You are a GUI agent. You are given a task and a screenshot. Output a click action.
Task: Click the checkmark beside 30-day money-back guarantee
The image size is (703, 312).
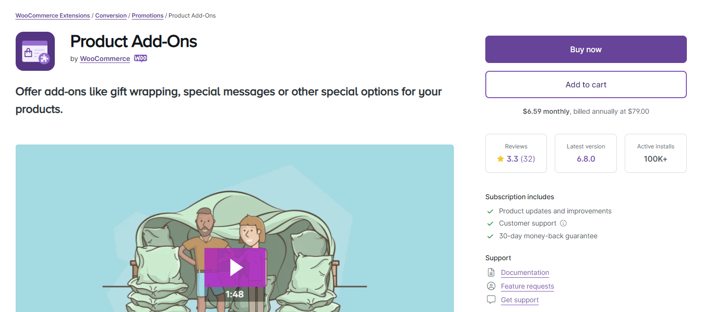point(490,236)
